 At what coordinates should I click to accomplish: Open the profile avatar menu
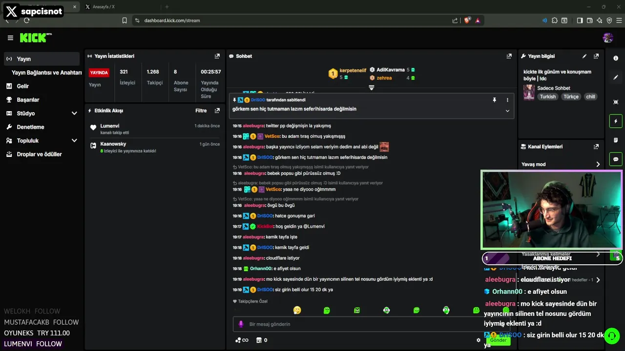[608, 38]
